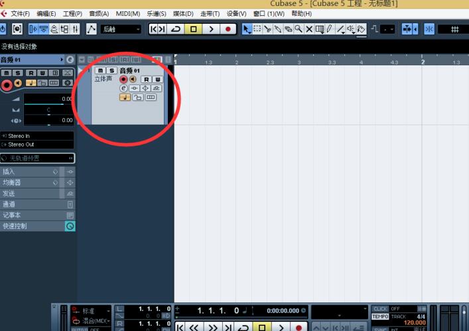
Task: Select the Range Selection tool
Action: click(x=257, y=29)
